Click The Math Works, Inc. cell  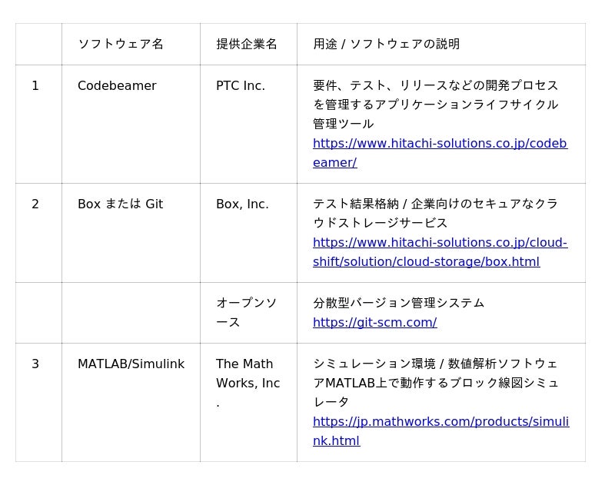coord(248,374)
